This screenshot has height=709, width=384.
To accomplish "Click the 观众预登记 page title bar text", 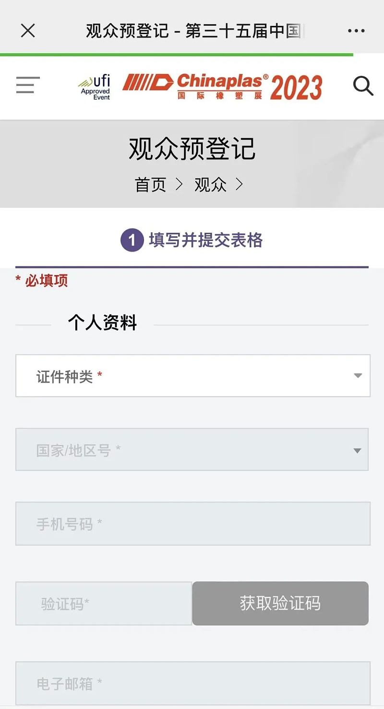I will pyautogui.click(x=192, y=149).
